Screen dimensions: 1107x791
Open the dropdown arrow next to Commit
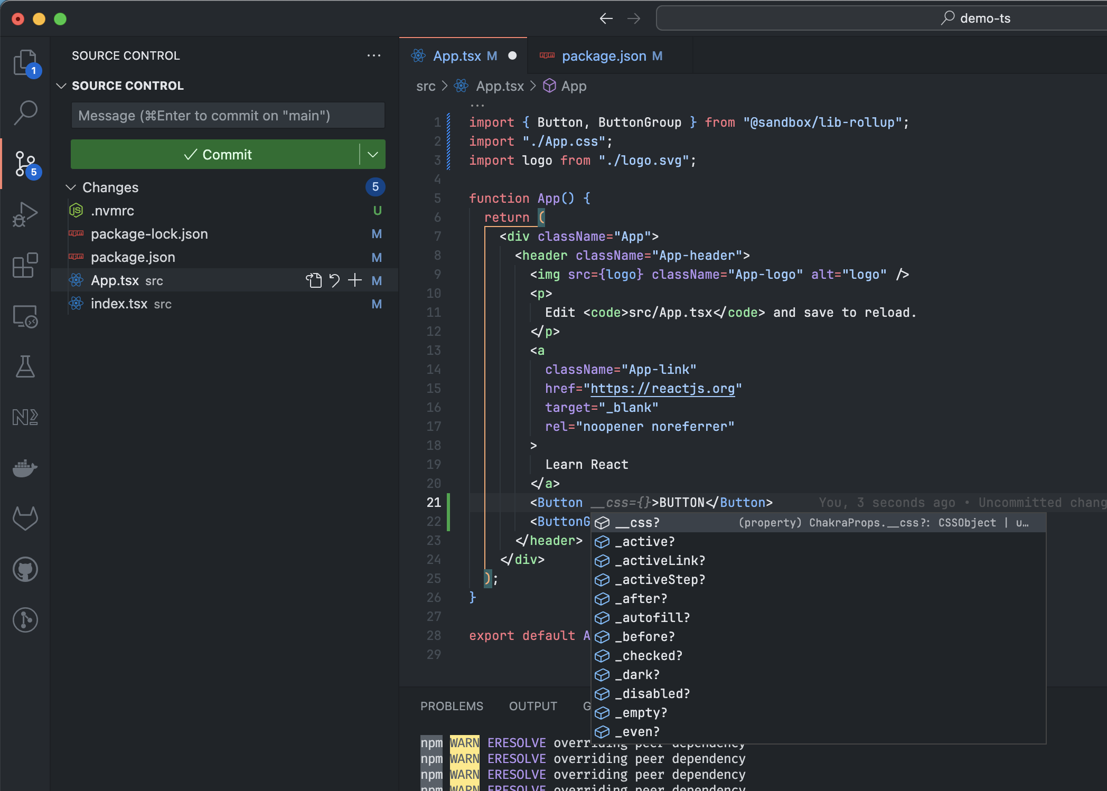[x=373, y=154]
